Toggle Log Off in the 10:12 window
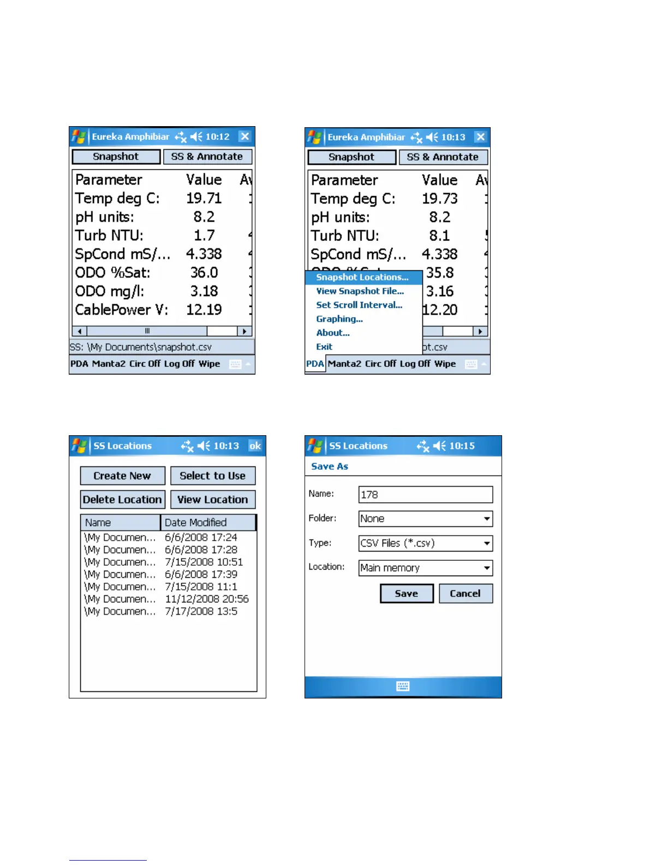 (x=179, y=364)
